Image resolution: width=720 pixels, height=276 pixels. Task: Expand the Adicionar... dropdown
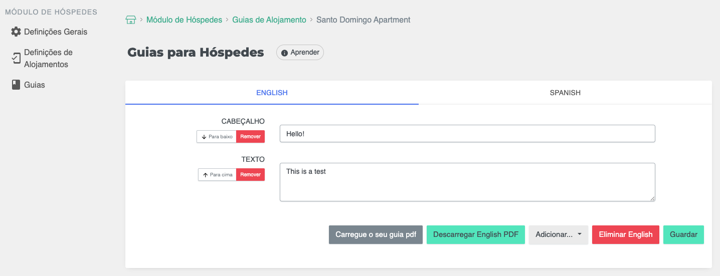pyautogui.click(x=558, y=234)
